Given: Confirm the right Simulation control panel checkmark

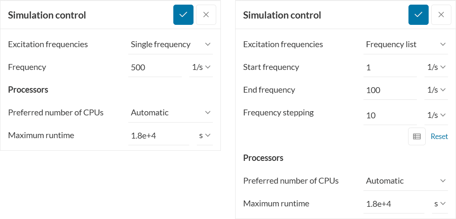Looking at the screenshot, I should point(419,15).
